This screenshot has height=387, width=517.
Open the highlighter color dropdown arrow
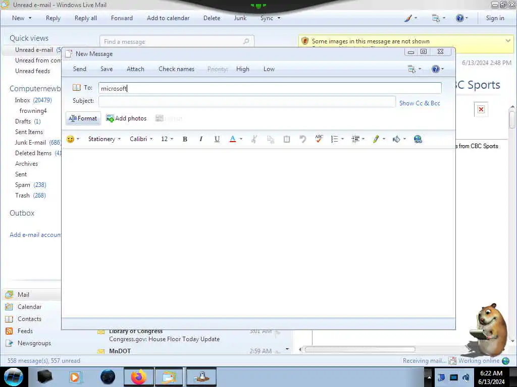point(384,139)
